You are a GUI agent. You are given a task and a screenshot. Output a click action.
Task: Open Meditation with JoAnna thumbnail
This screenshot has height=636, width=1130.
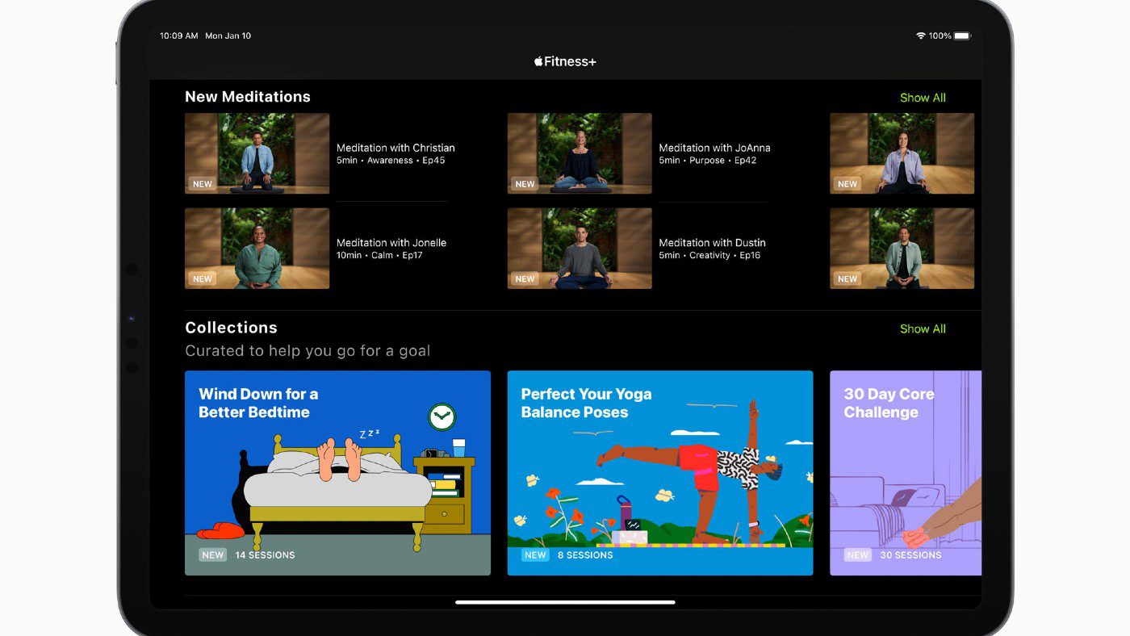580,153
